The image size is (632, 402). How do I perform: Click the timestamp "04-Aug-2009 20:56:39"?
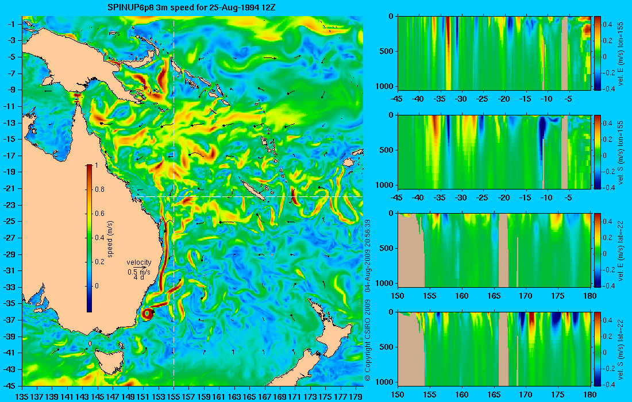click(367, 256)
